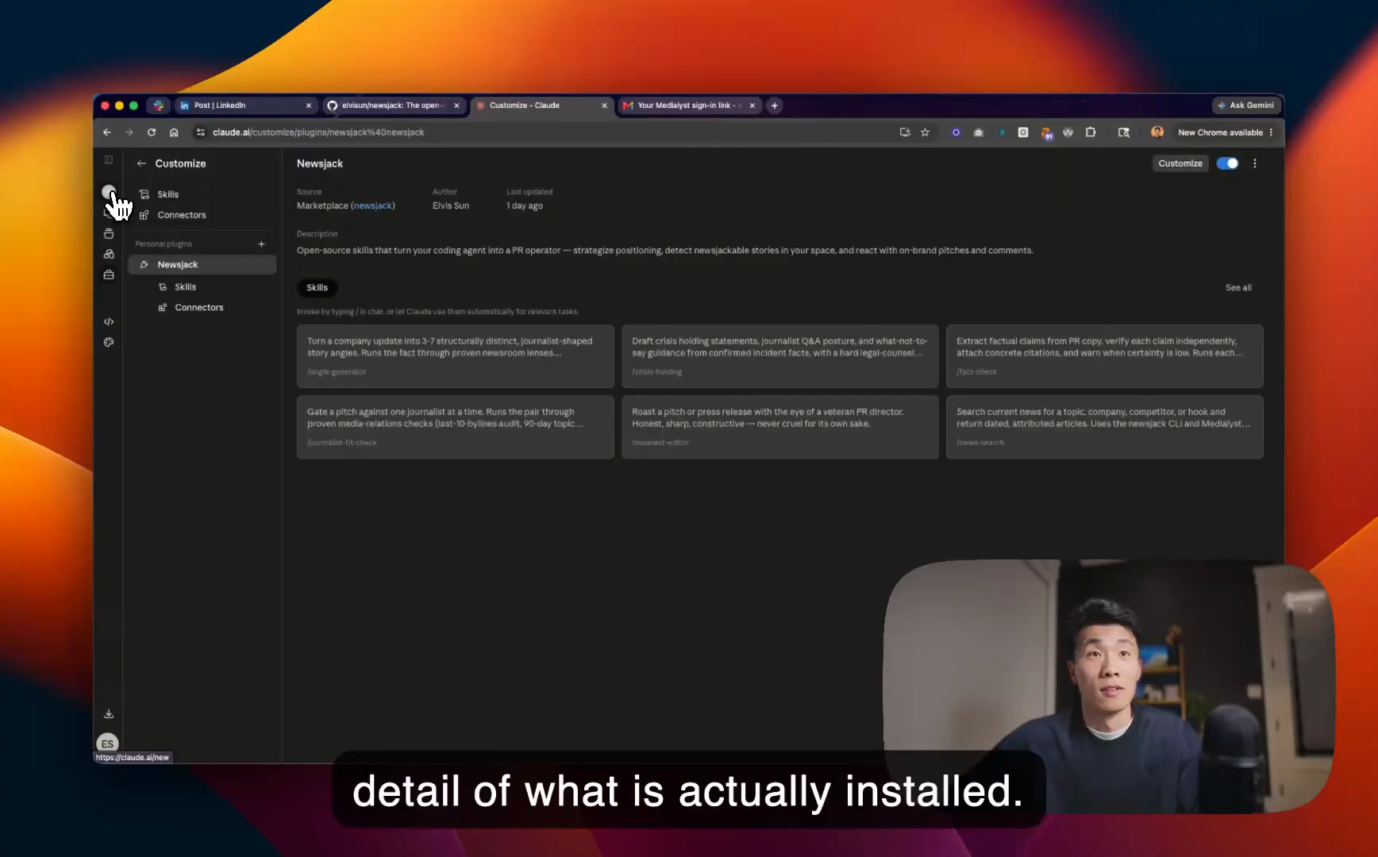Open the palette icon in Claude's left rail
Viewport: 1378px width, 857px height.
tap(109, 342)
